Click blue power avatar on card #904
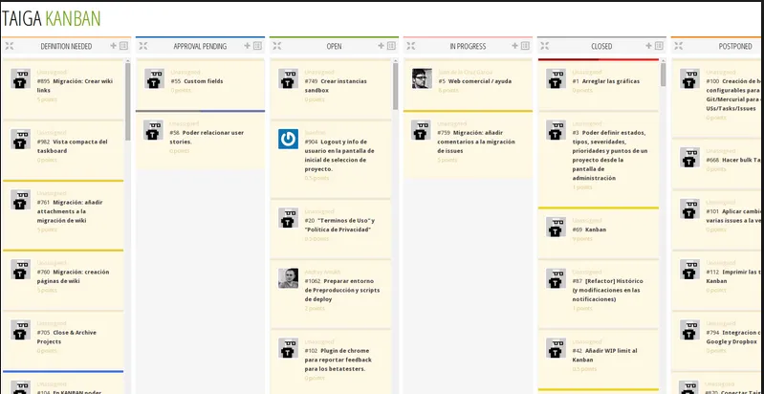 coord(288,139)
